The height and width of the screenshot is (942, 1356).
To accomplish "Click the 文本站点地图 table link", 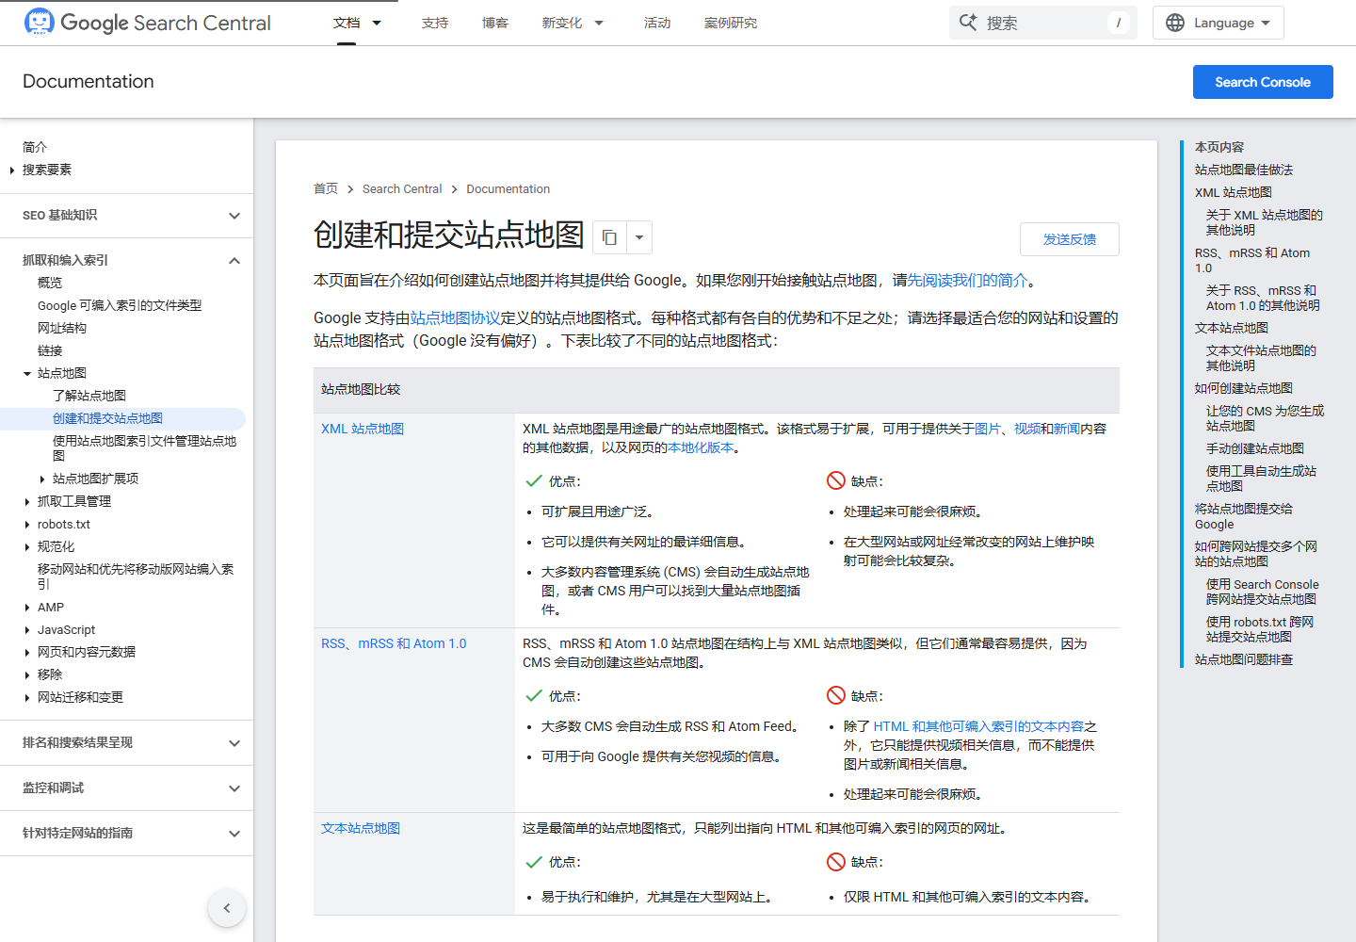I will (x=361, y=828).
